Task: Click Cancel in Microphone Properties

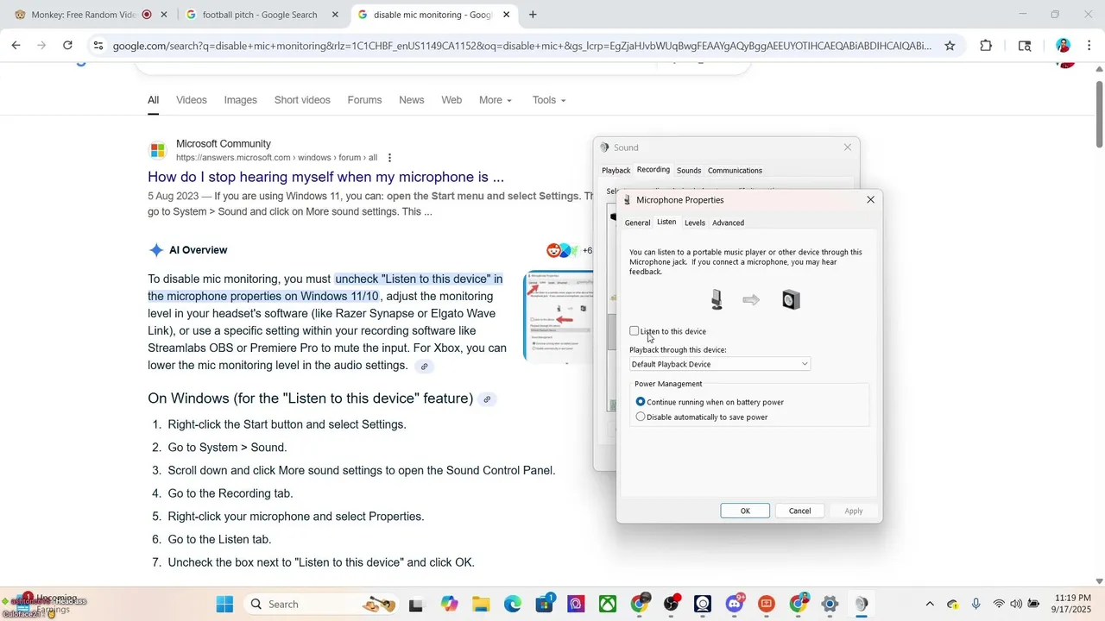Action: (799, 511)
